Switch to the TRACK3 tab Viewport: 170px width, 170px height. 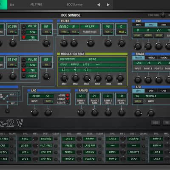click(164, 58)
